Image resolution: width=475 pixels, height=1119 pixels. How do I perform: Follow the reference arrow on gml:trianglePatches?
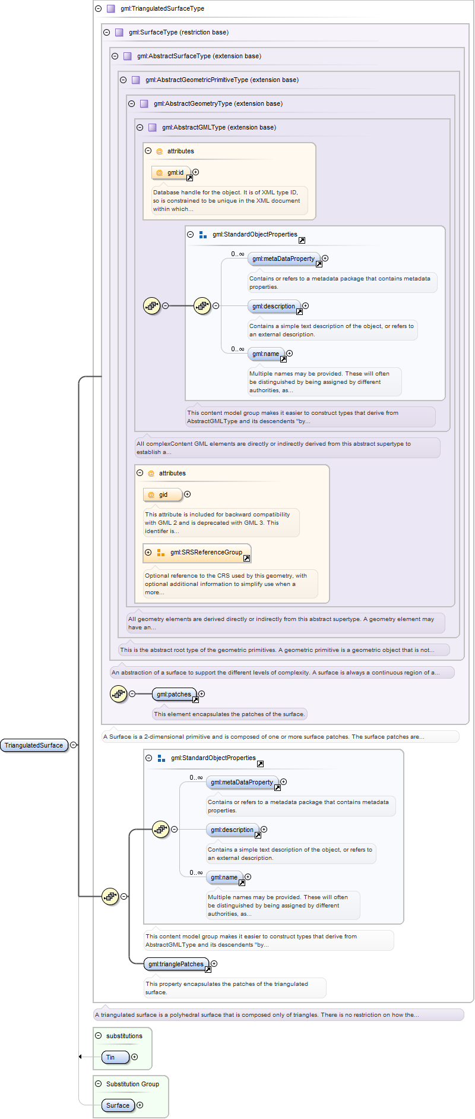pyautogui.click(x=208, y=970)
